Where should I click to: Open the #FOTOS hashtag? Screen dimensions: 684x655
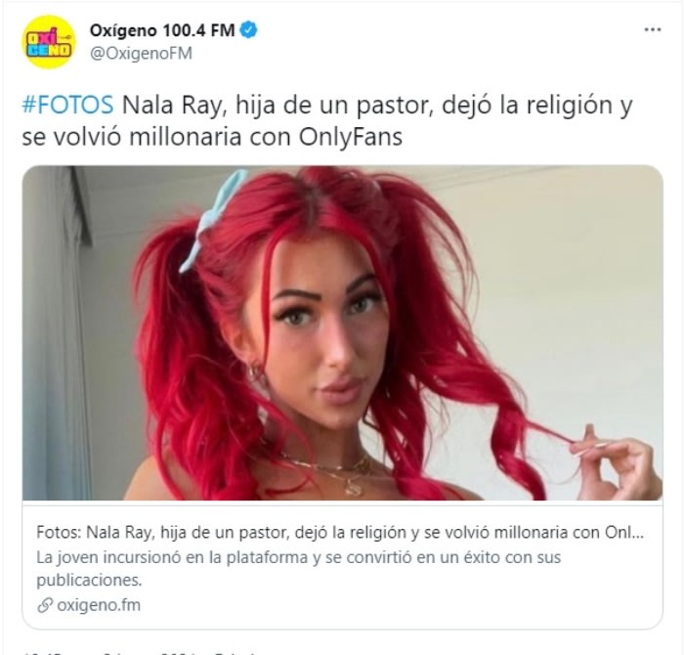tap(67, 106)
